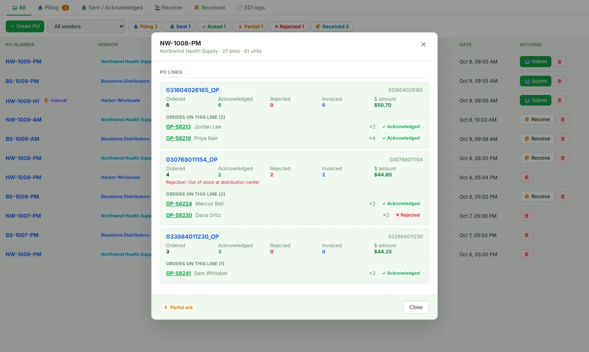Click the Close button in dialog

point(416,307)
